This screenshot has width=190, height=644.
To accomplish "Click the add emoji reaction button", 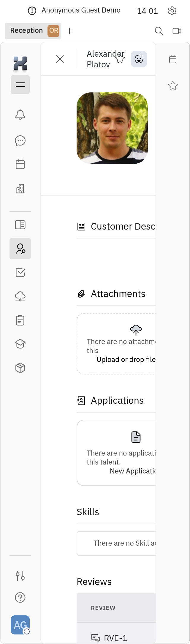I will pos(139,59).
